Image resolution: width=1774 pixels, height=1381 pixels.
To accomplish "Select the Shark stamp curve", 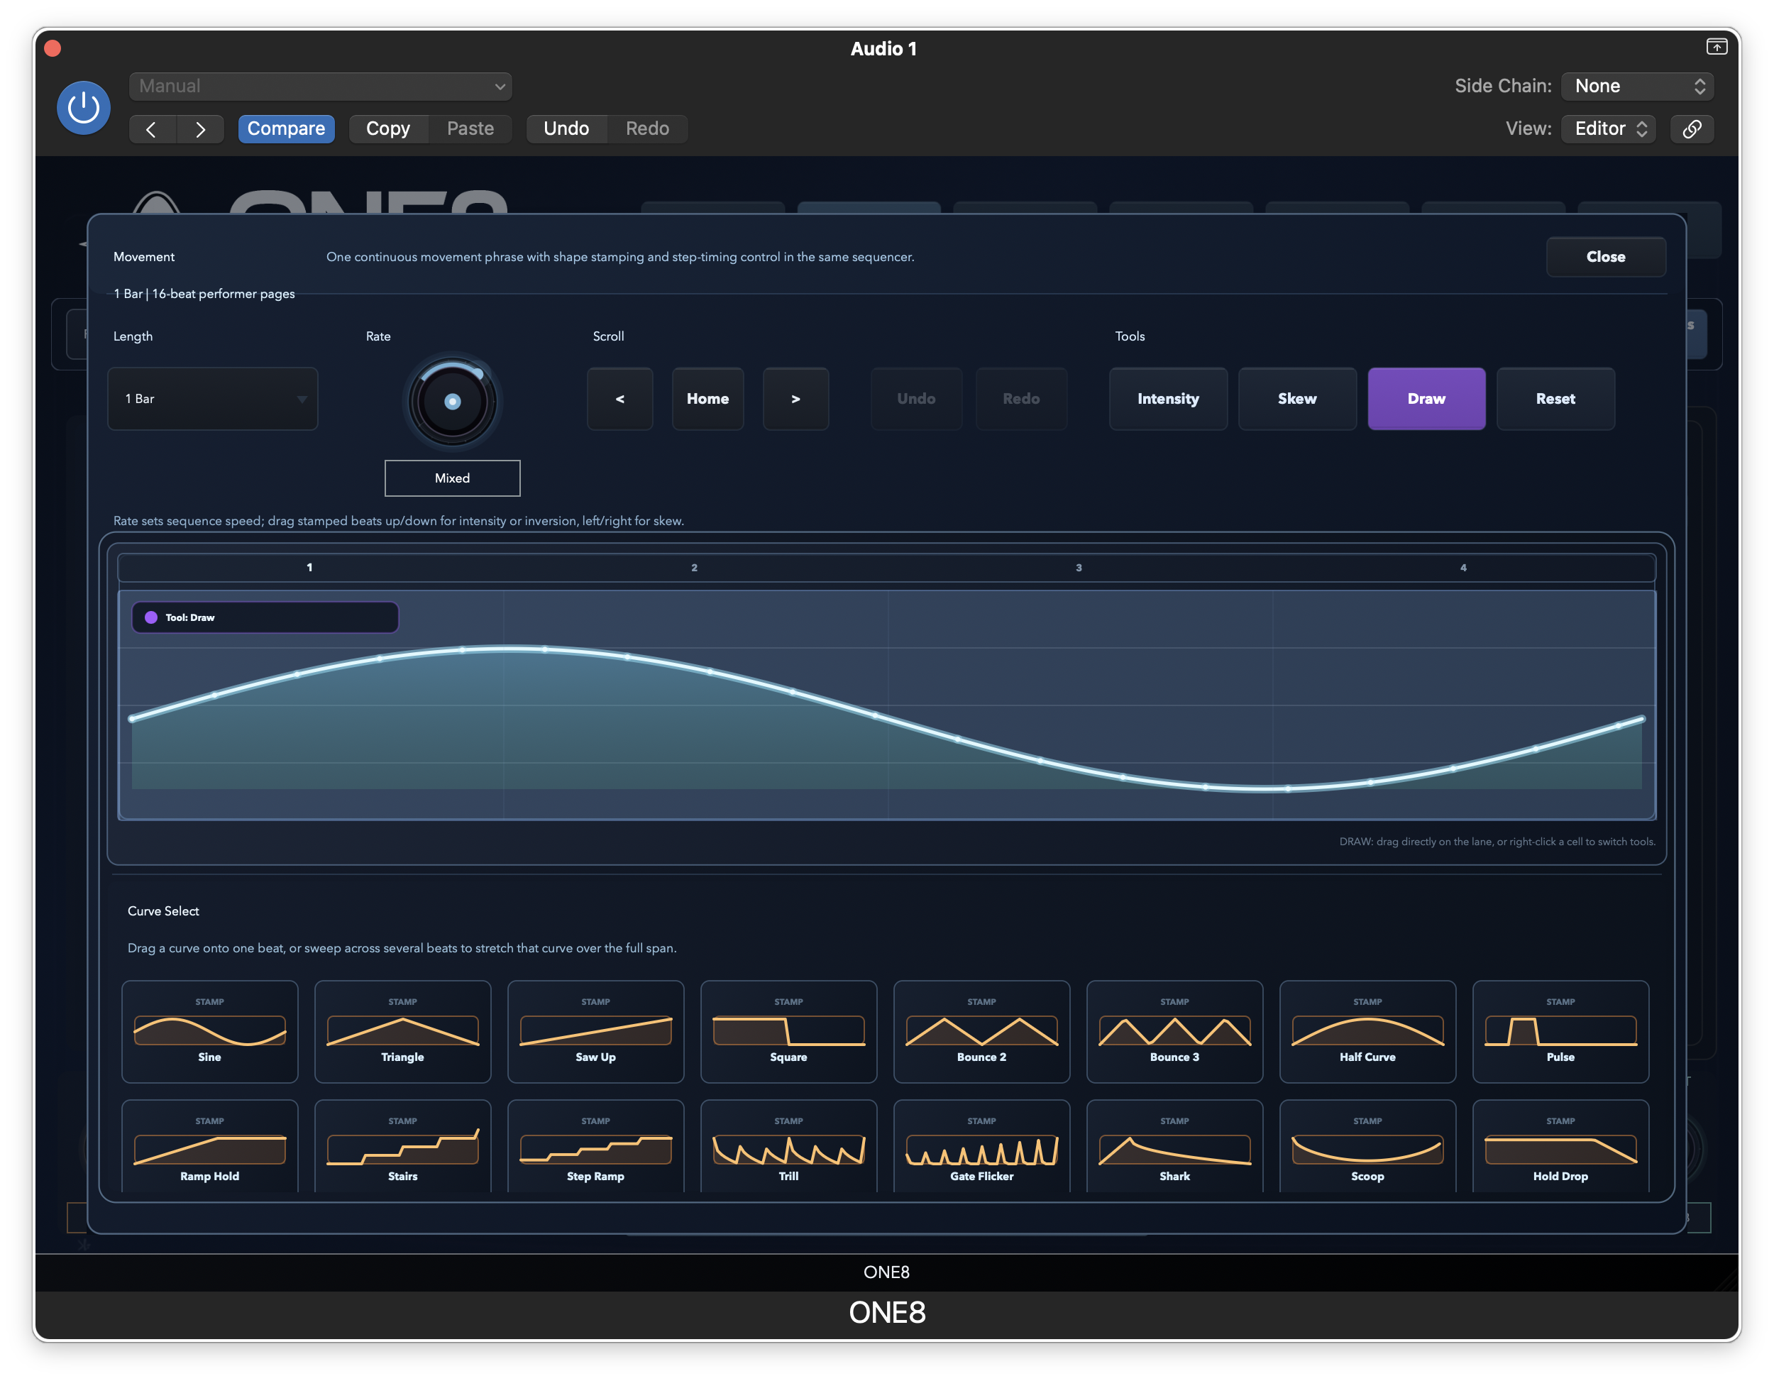I will pos(1174,1147).
